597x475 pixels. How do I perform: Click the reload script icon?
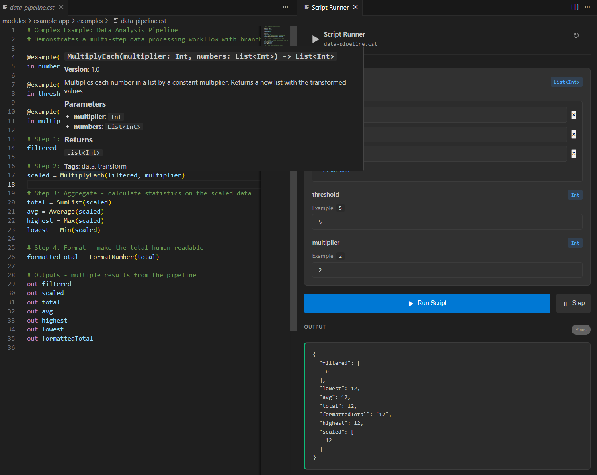click(576, 35)
